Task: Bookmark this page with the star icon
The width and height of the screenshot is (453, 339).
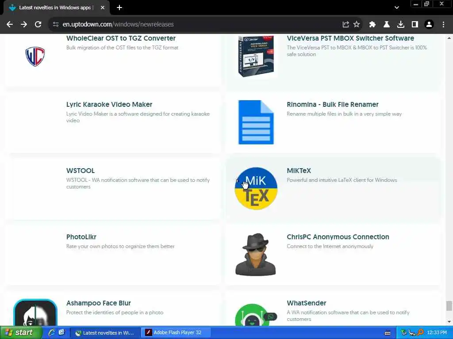Action: click(357, 25)
